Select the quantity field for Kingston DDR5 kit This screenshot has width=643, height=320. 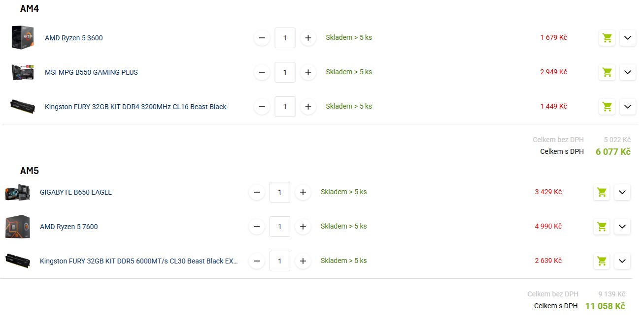coord(280,261)
